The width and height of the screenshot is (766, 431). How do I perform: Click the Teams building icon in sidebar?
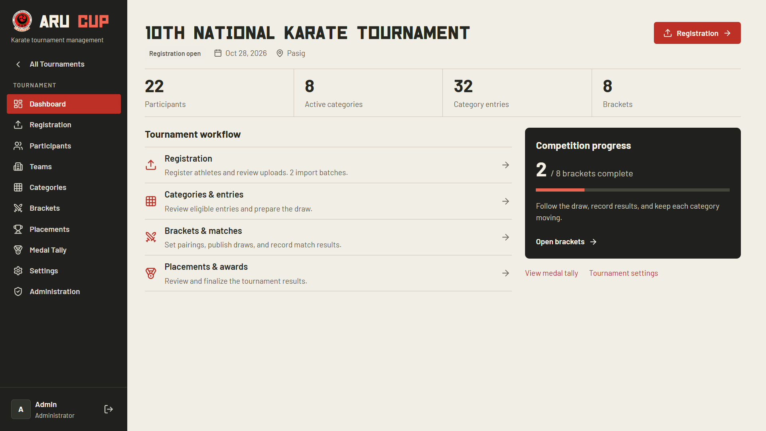click(18, 167)
